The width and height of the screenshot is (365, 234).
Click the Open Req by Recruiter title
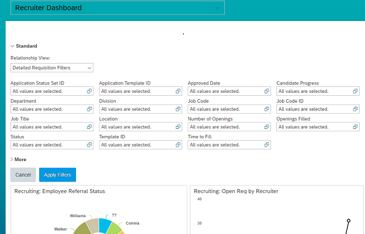[x=236, y=191]
